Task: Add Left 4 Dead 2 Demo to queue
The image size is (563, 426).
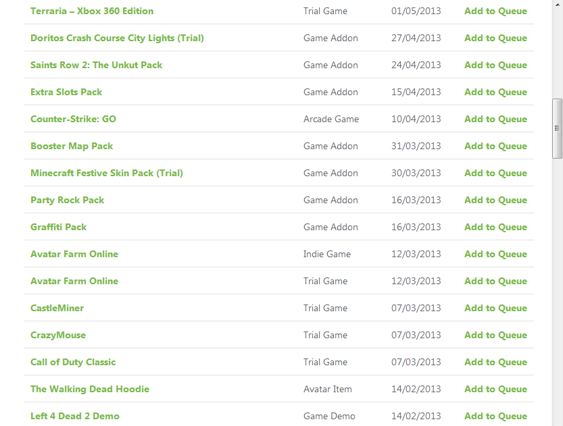Action: pos(495,417)
